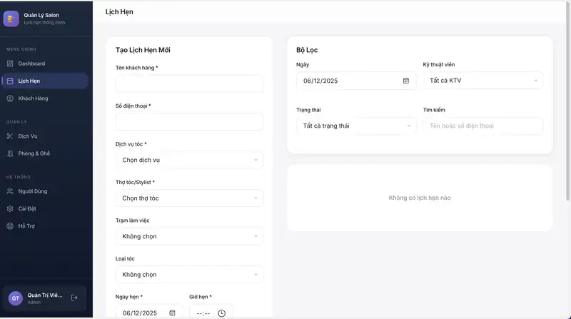Open calendar picker icon in Ngày filter
The image size is (571, 319).
(406, 81)
